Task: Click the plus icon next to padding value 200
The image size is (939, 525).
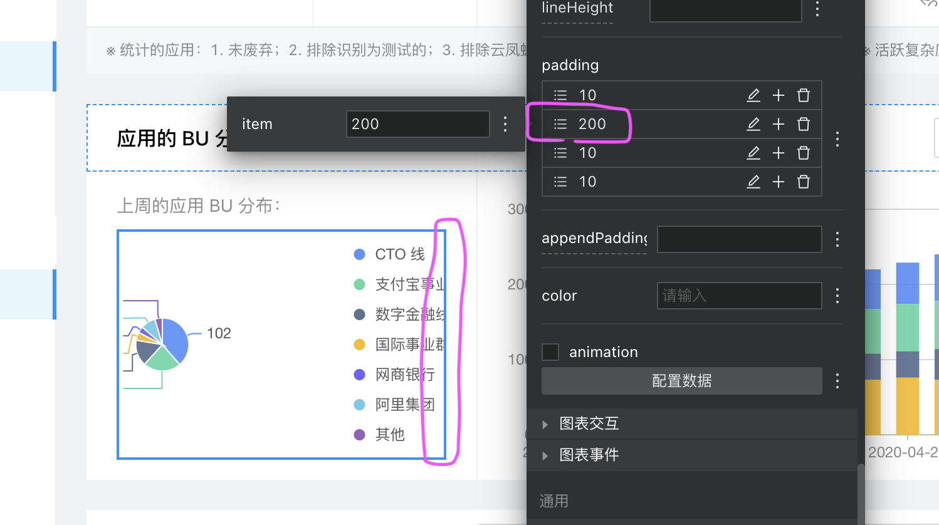Action: pos(778,124)
